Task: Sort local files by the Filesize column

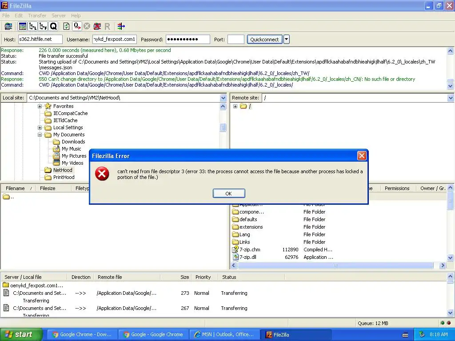Action: coord(54,188)
